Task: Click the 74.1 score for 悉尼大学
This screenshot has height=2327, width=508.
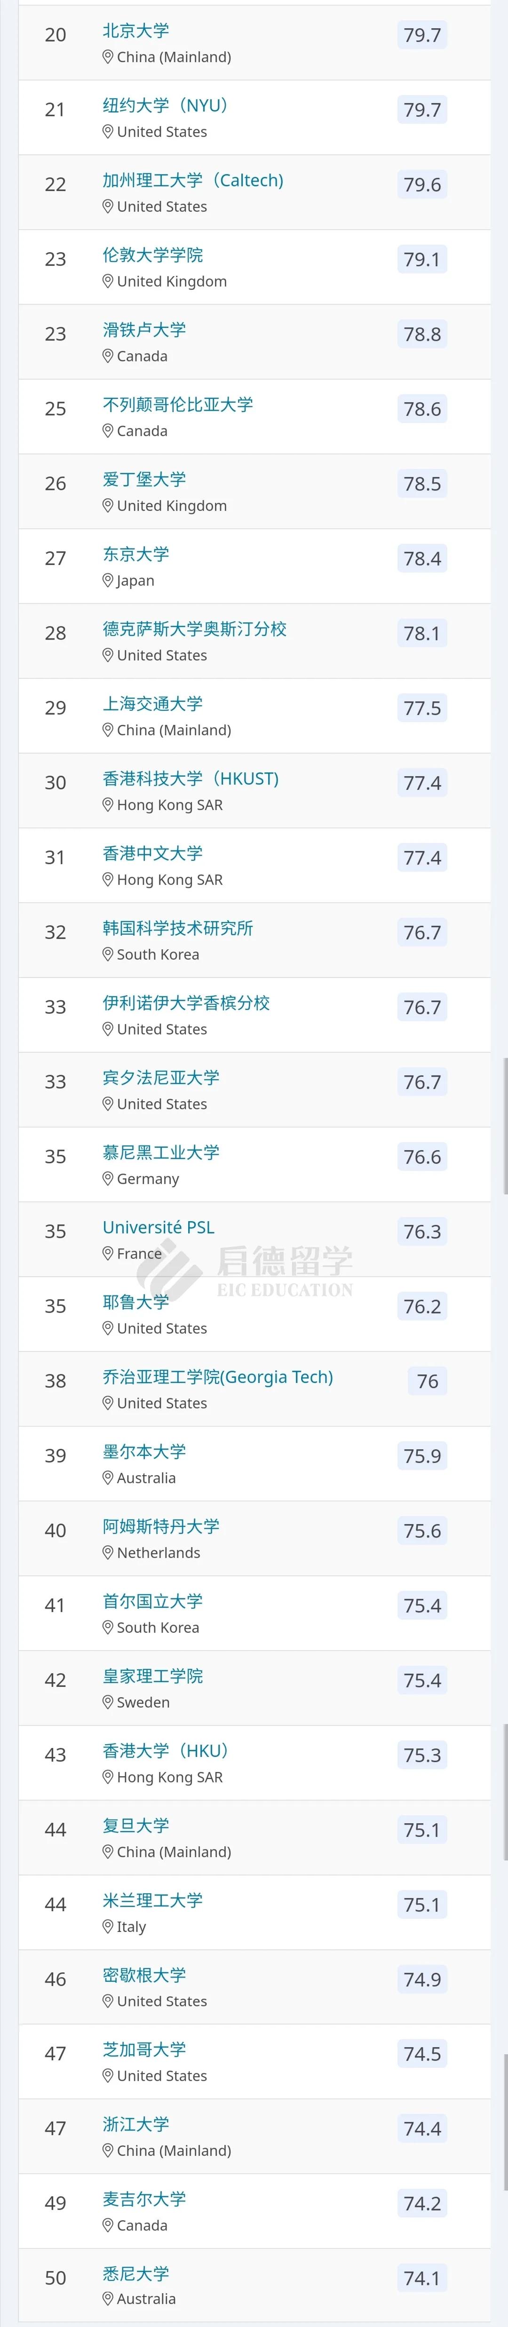Action: (422, 2278)
